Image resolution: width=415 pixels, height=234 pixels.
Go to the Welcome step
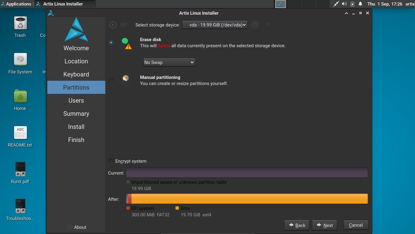pyautogui.click(x=76, y=48)
